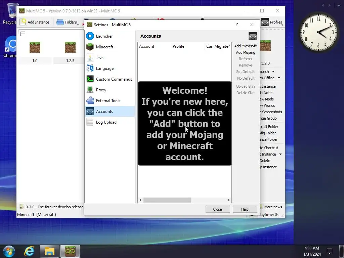
Task: Click Add Instance in main toolbar
Action: coord(35,22)
